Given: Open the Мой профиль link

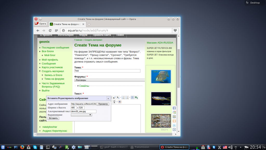Looking at the screenshot, I should click(x=50, y=60).
